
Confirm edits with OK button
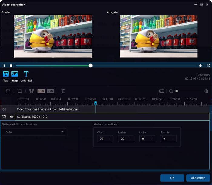coord(172,178)
